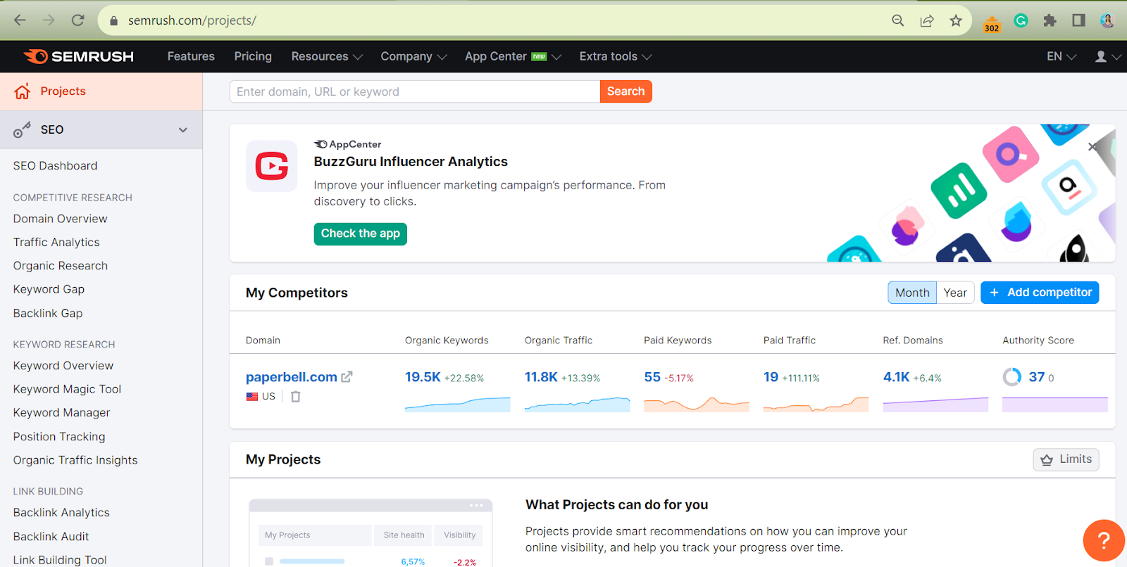Open paperbell.com external link icon

pos(347,377)
